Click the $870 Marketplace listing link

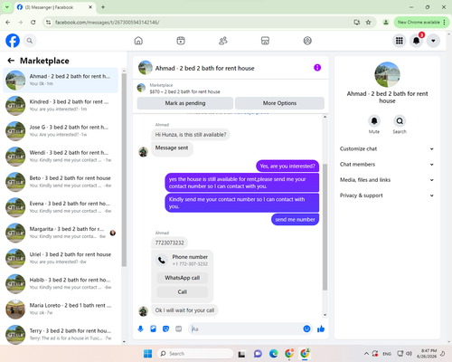pos(184,91)
